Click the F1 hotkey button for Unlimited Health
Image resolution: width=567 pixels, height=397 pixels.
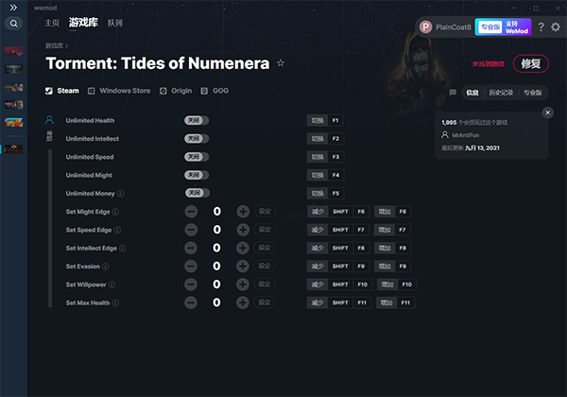click(x=335, y=120)
